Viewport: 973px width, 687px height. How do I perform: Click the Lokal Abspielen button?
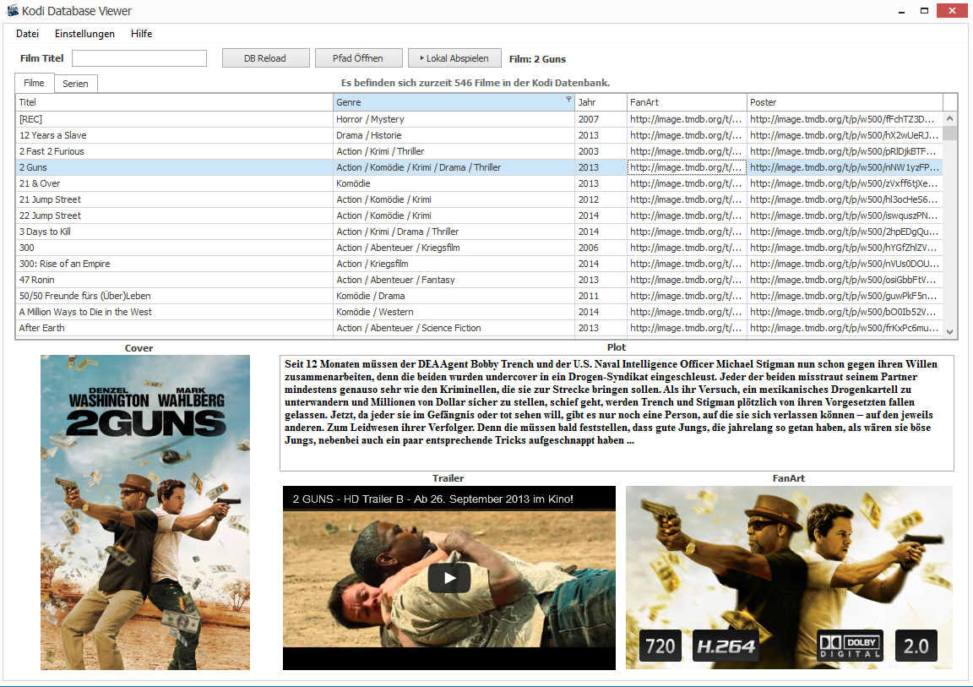[454, 58]
